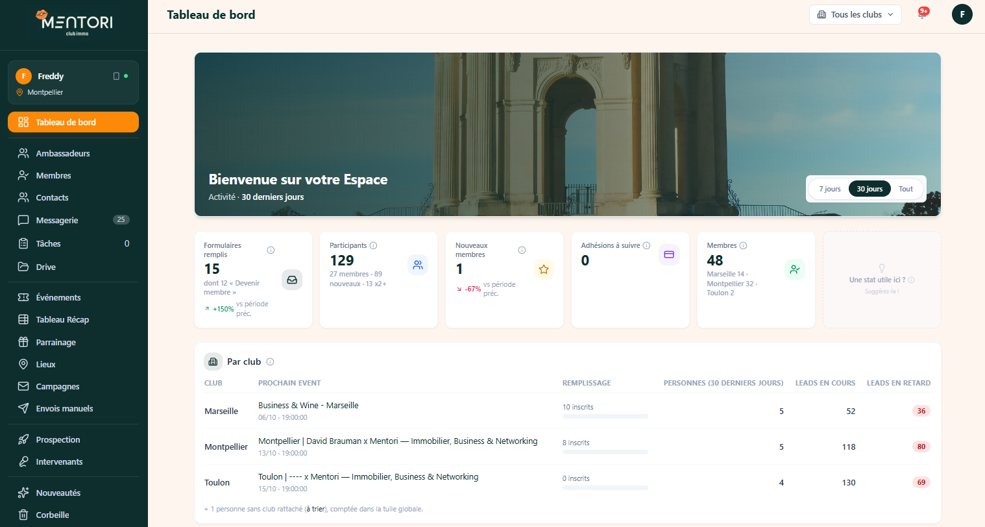Screen dimensions: 985x527
Task: Open the notifications bell with 9+ badge
Action: pyautogui.click(x=922, y=14)
